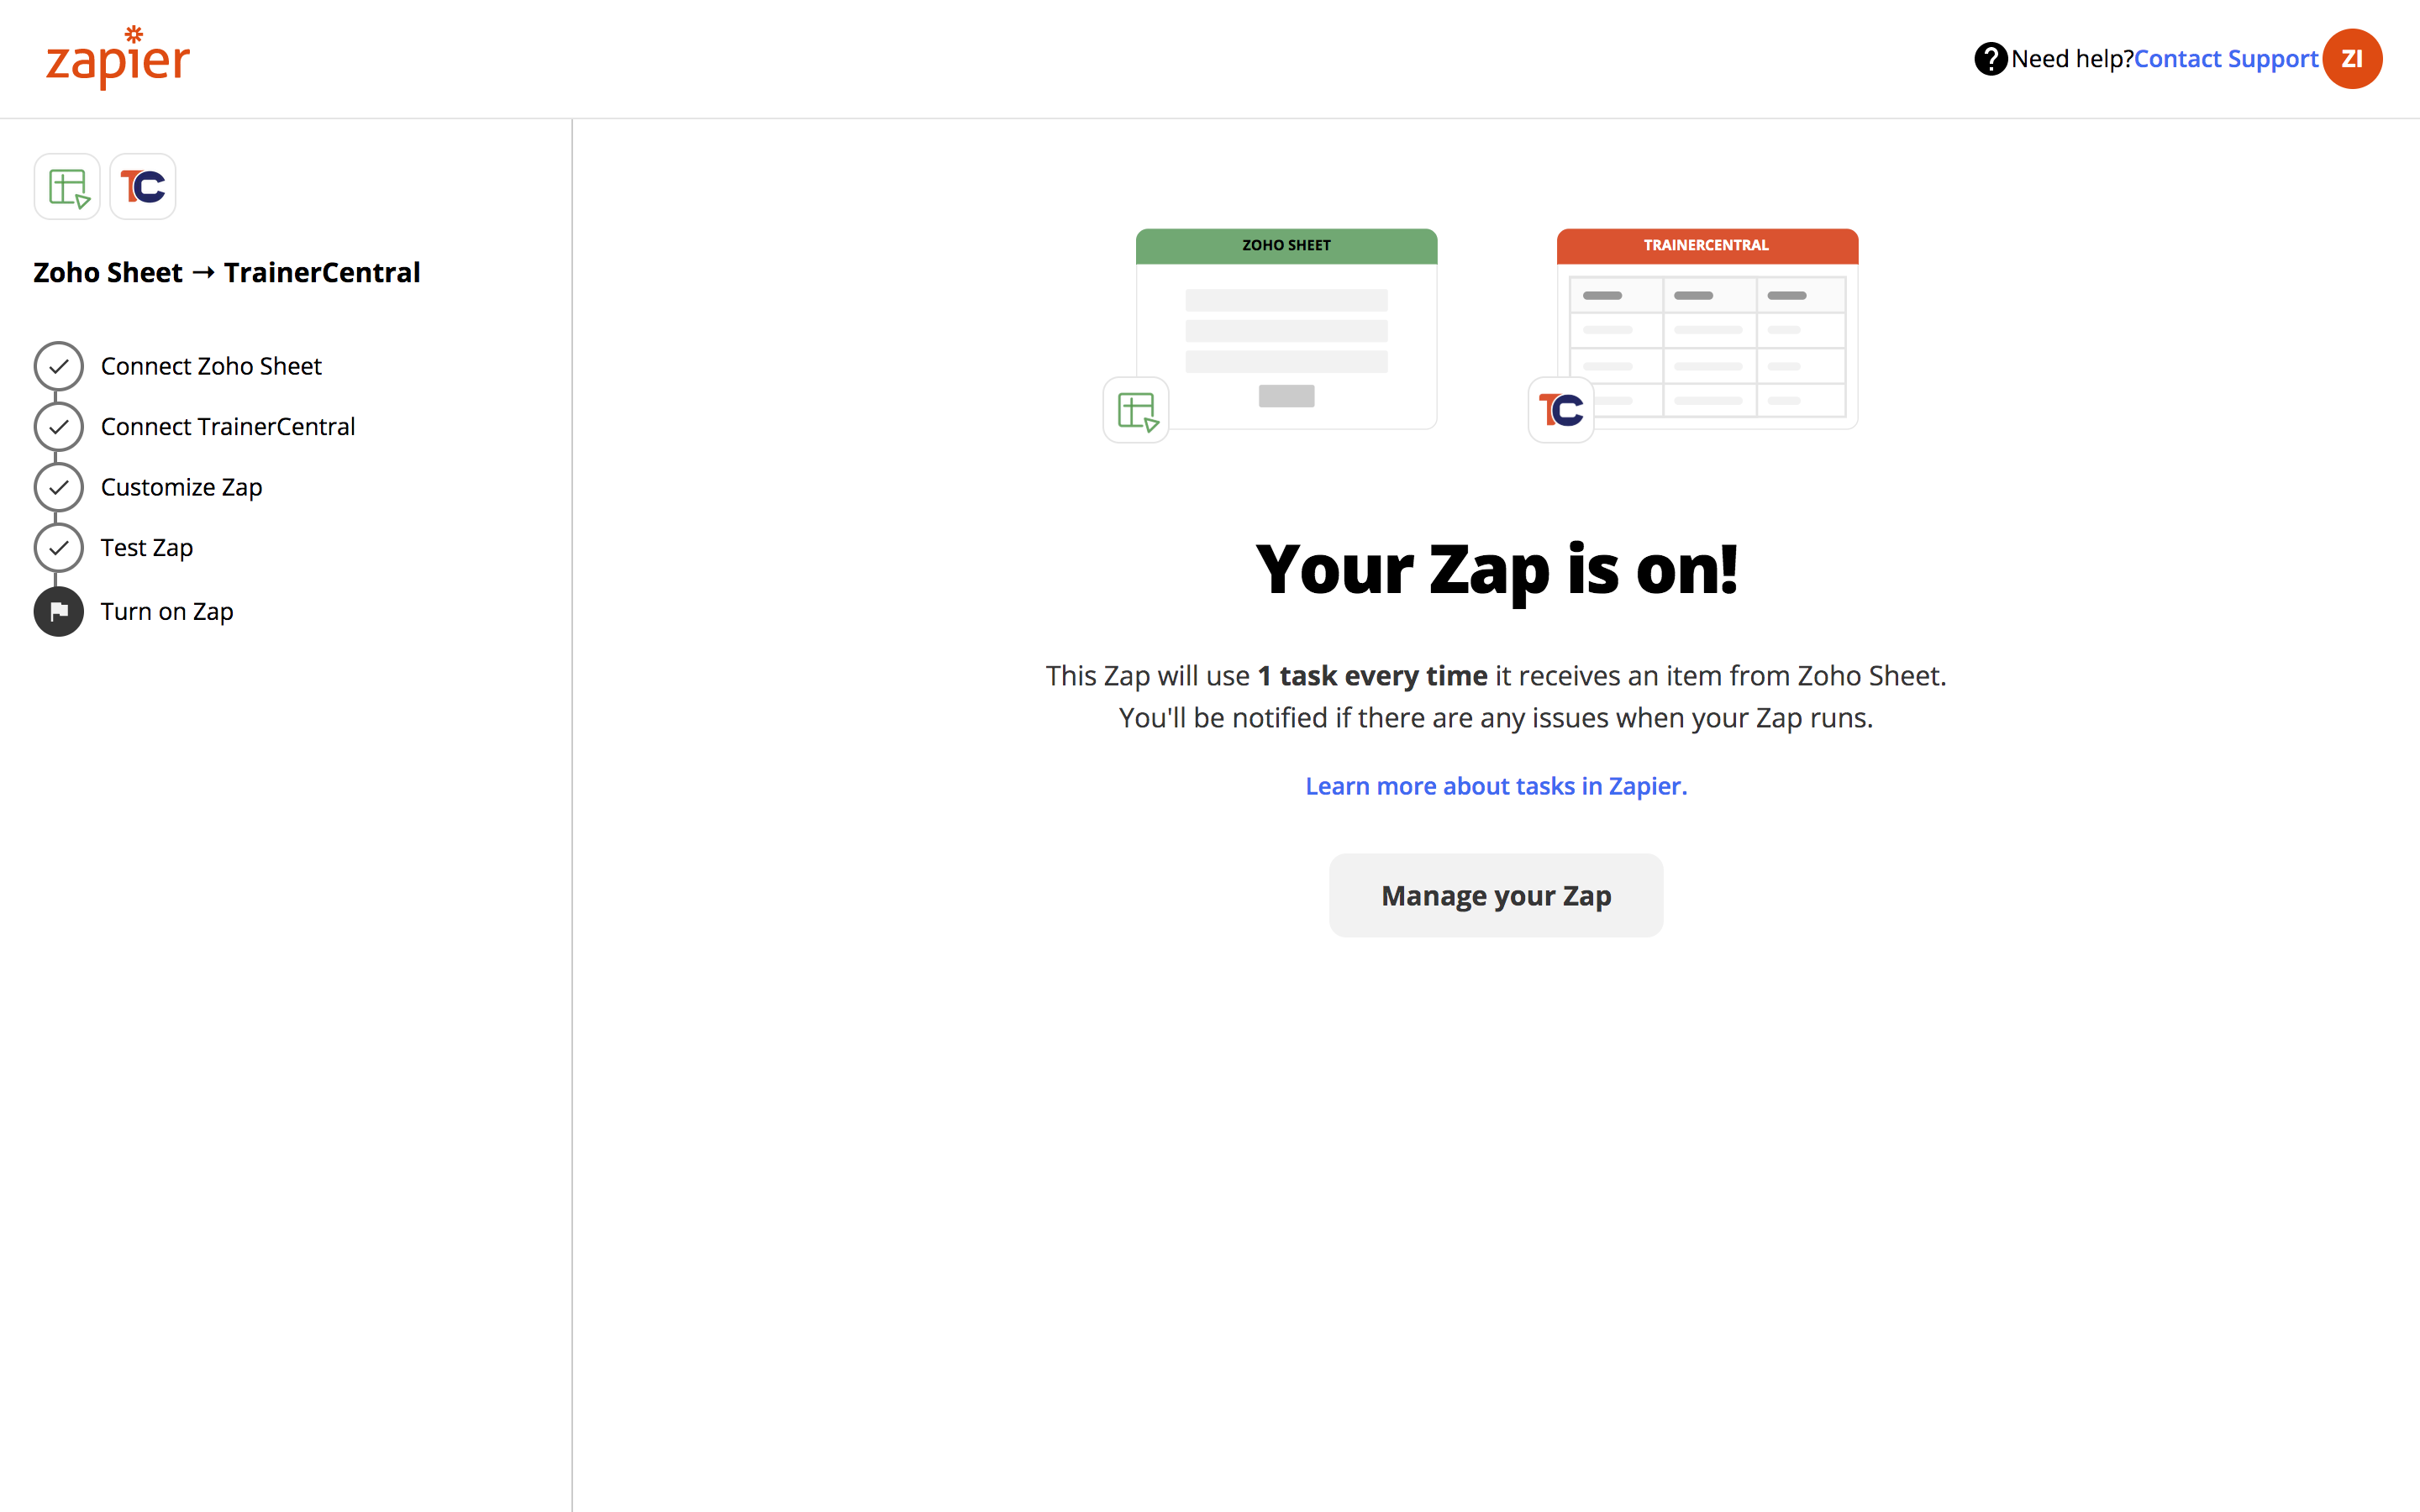Viewport: 2420px width, 1512px height.
Task: Click the Zoho Sheet icon in sidebar
Action: coord(67,187)
